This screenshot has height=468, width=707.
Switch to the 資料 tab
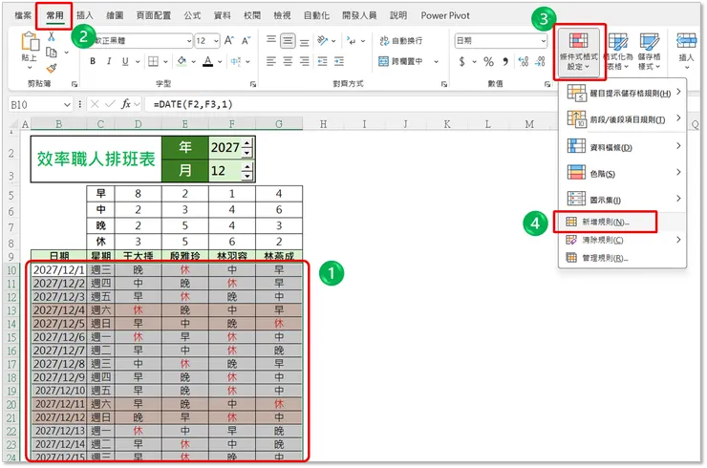click(x=222, y=15)
